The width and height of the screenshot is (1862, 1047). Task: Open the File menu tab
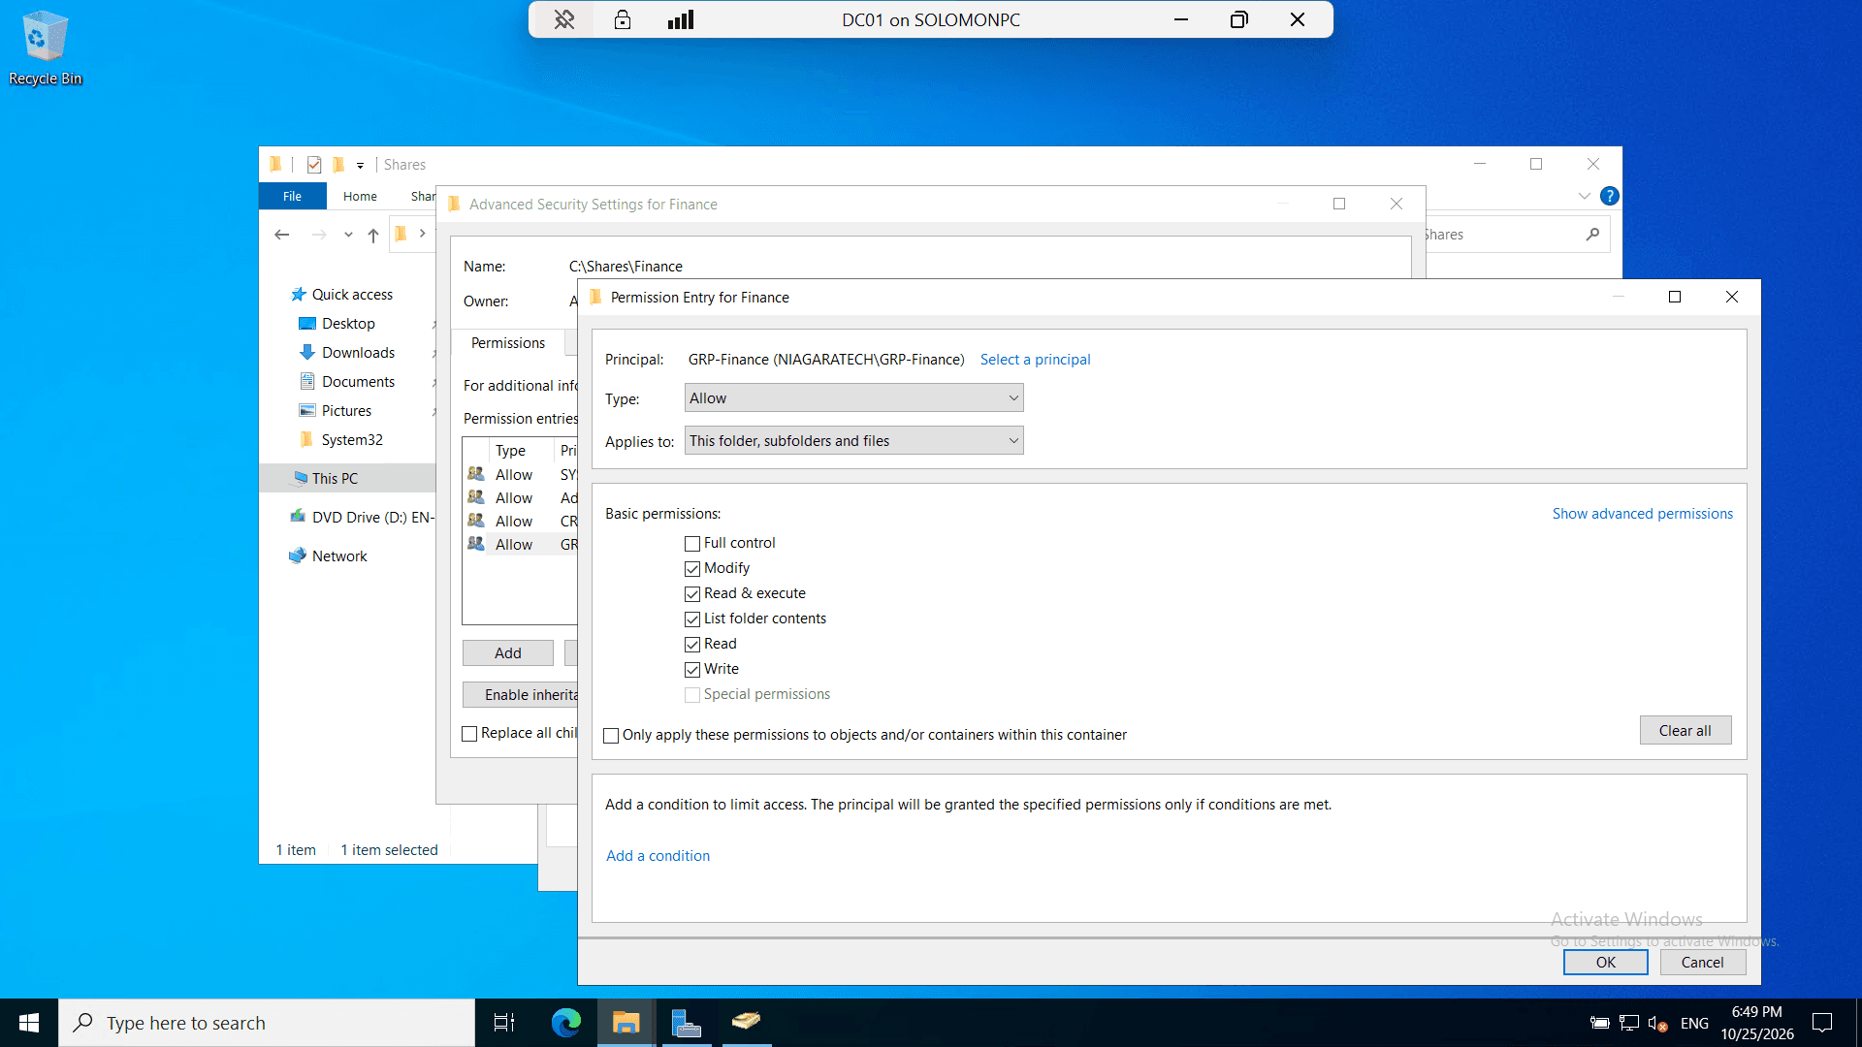pos(292,196)
